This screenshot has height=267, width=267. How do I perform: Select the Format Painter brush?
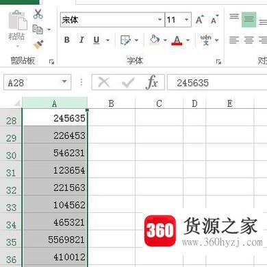pos(38,44)
